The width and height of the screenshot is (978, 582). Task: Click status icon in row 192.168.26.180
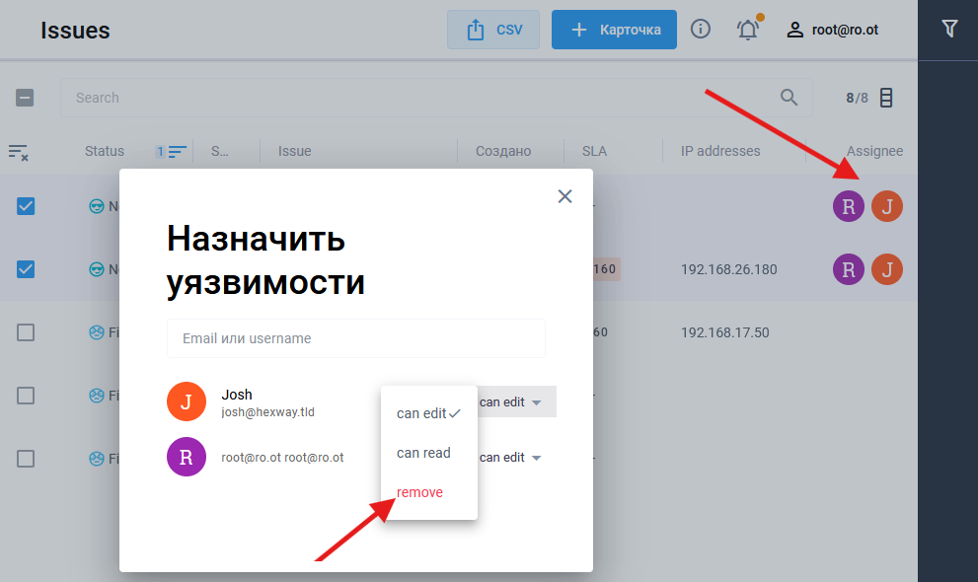click(97, 269)
